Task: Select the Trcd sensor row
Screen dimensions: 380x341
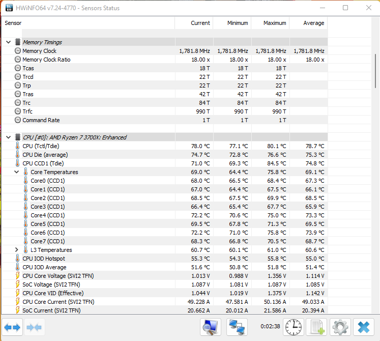Action: (x=165, y=77)
